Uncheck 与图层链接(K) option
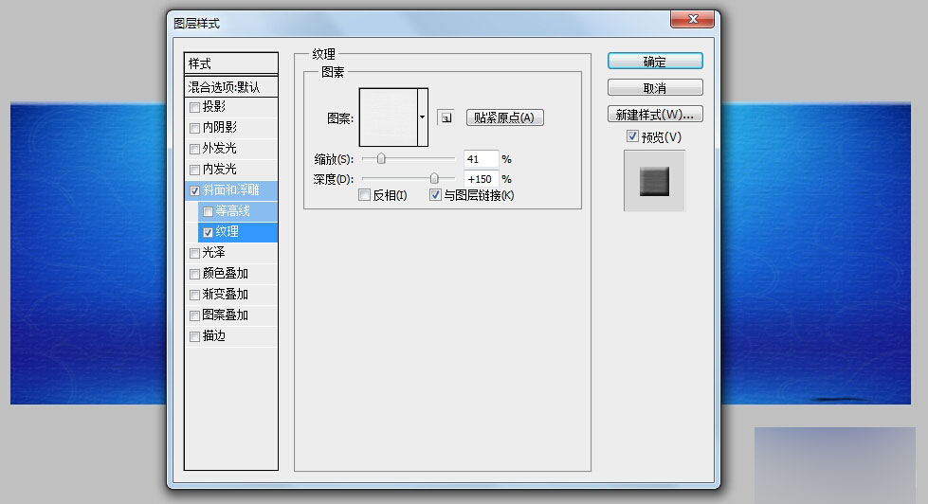 (435, 194)
